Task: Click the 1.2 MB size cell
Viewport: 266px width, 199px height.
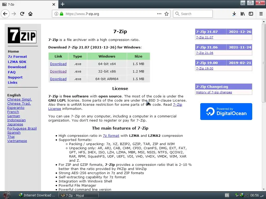Action: (138, 72)
